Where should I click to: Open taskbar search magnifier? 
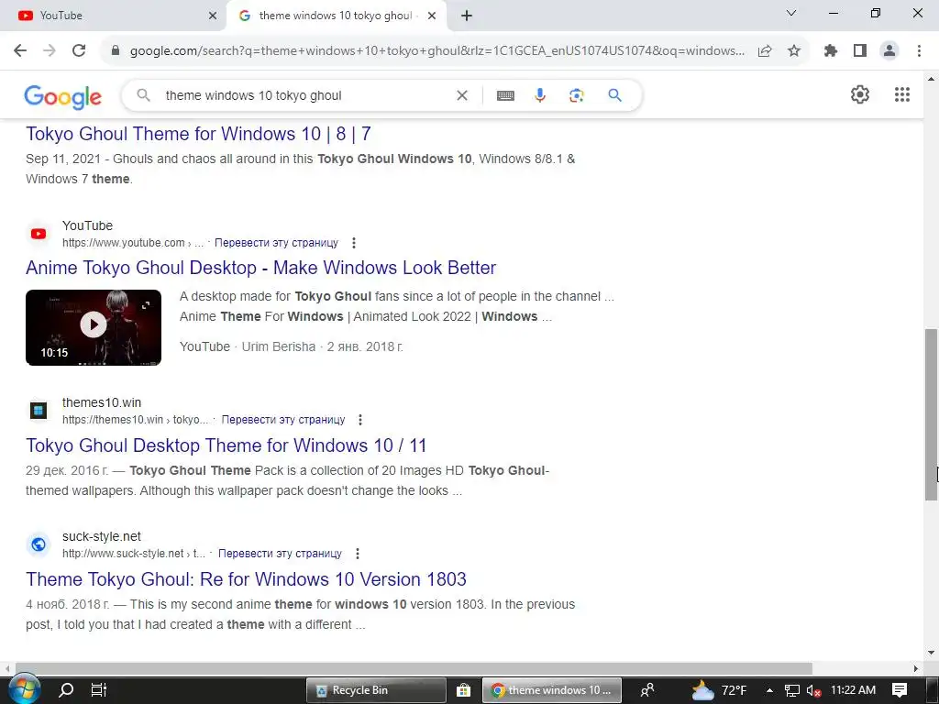click(66, 690)
